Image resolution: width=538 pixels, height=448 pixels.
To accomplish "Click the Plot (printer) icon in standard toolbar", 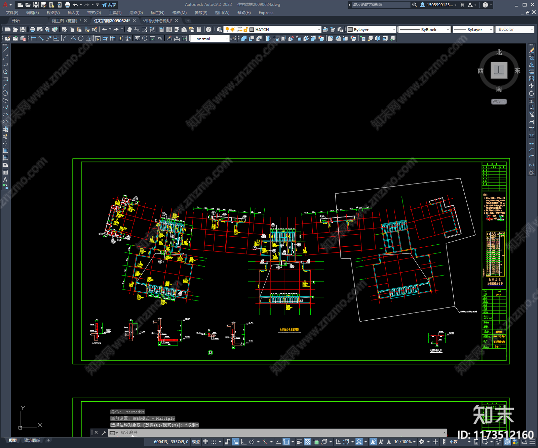I will [x=32, y=30].
